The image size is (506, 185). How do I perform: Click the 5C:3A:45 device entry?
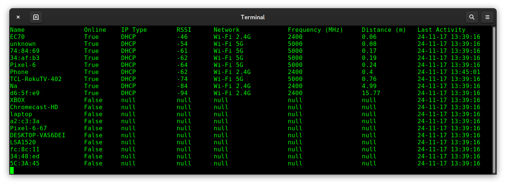tap(24, 164)
